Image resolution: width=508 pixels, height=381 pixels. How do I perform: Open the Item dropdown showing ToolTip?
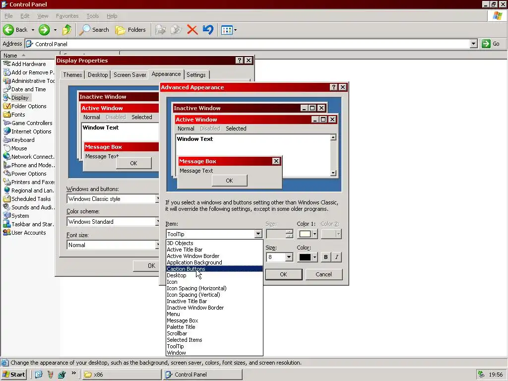pyautogui.click(x=214, y=234)
